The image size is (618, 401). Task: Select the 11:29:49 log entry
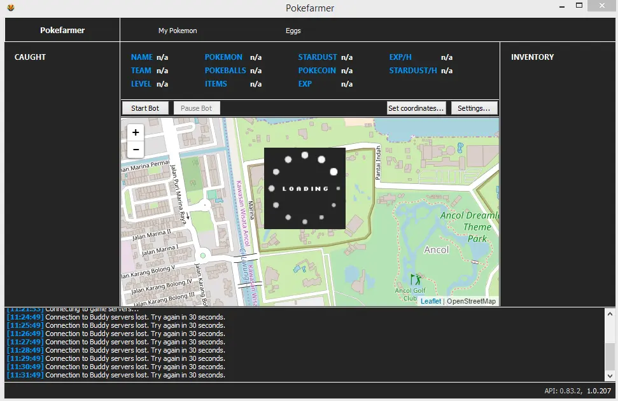coord(116,358)
